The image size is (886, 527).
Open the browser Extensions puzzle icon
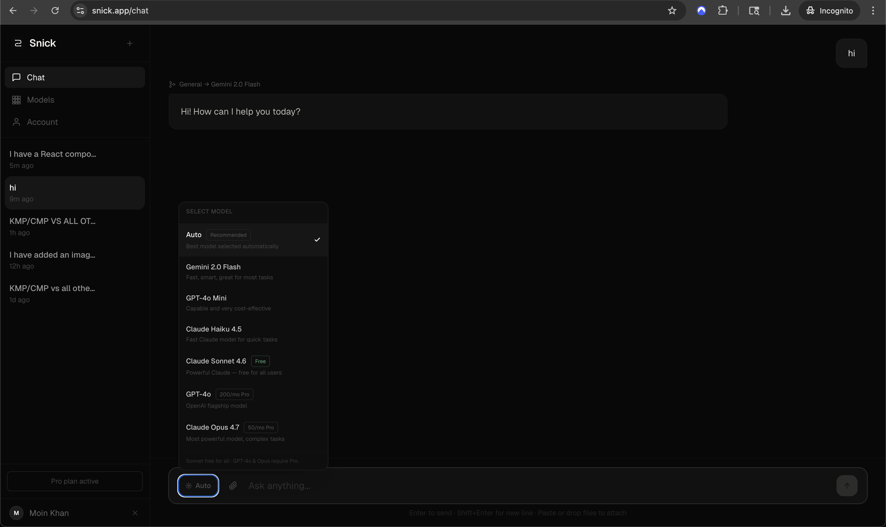tap(722, 11)
